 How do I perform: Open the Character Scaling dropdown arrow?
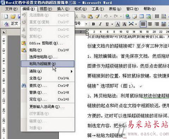pos(136,24)
